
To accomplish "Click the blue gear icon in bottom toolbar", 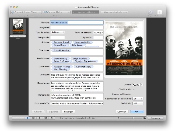I will click(27, 118).
